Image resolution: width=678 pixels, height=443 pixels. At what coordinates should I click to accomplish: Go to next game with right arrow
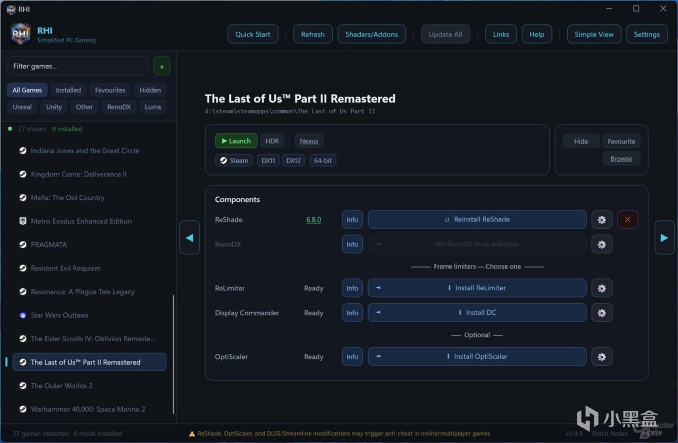click(x=664, y=238)
